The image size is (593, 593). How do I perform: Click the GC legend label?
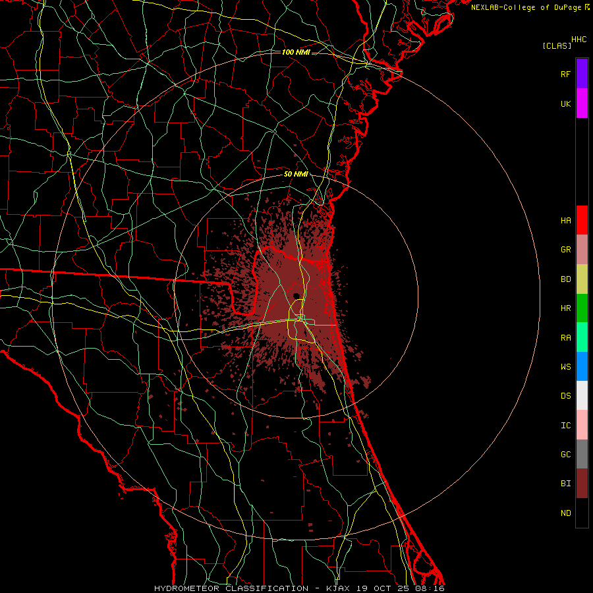[565, 455]
